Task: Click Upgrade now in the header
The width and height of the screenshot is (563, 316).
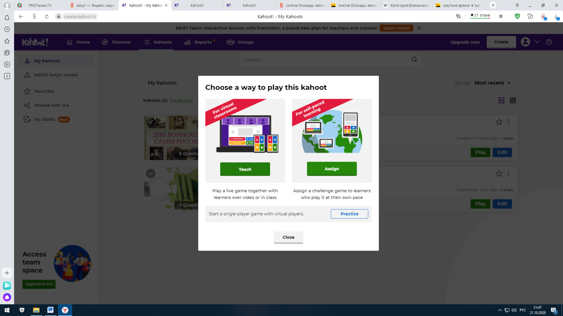Action: pyautogui.click(x=465, y=42)
